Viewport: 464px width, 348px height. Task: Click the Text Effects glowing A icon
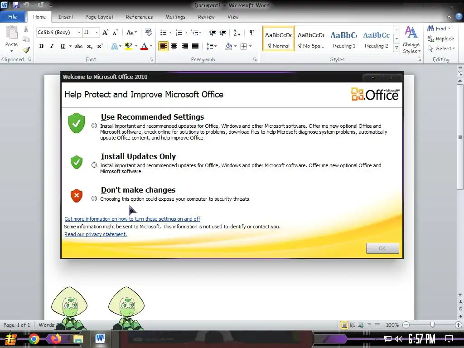[x=115, y=46]
